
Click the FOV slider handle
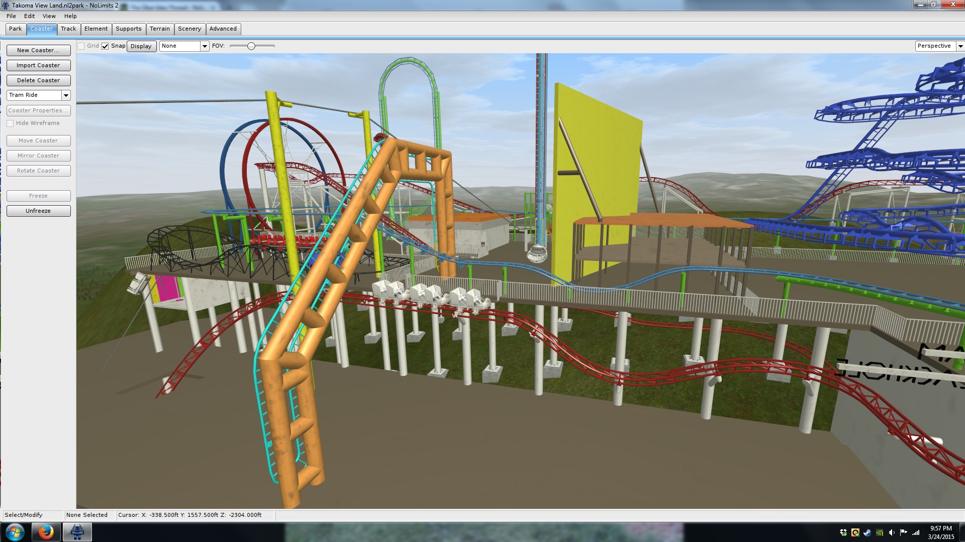251,46
